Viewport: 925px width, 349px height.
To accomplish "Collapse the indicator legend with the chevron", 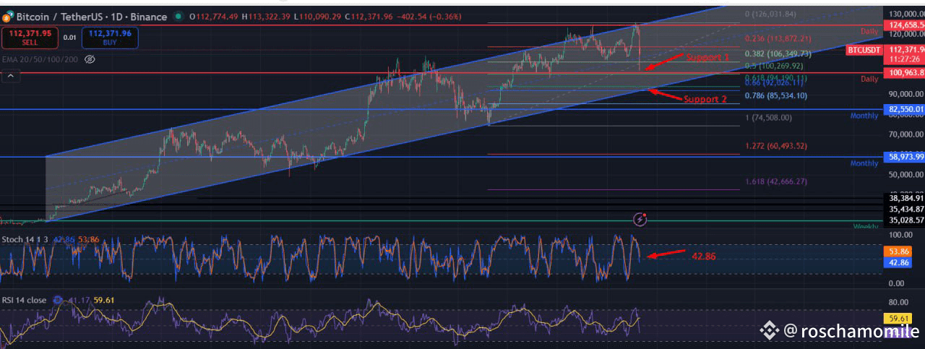I will coord(11,74).
